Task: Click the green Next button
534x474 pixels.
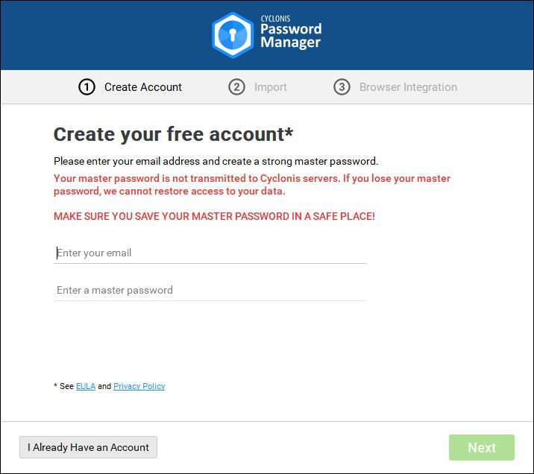Action: (481, 448)
